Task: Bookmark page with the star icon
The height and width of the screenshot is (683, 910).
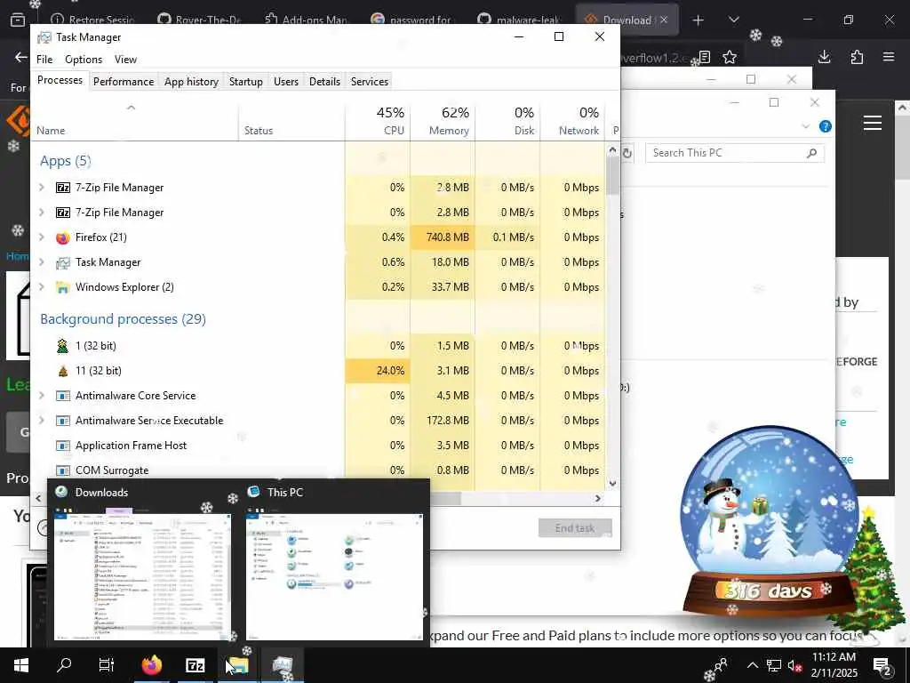Action: click(x=730, y=57)
